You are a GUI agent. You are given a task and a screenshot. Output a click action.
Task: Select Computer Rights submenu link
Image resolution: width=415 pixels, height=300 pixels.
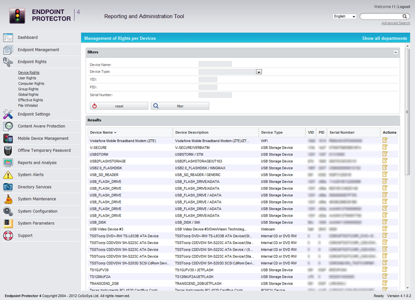[31, 84]
